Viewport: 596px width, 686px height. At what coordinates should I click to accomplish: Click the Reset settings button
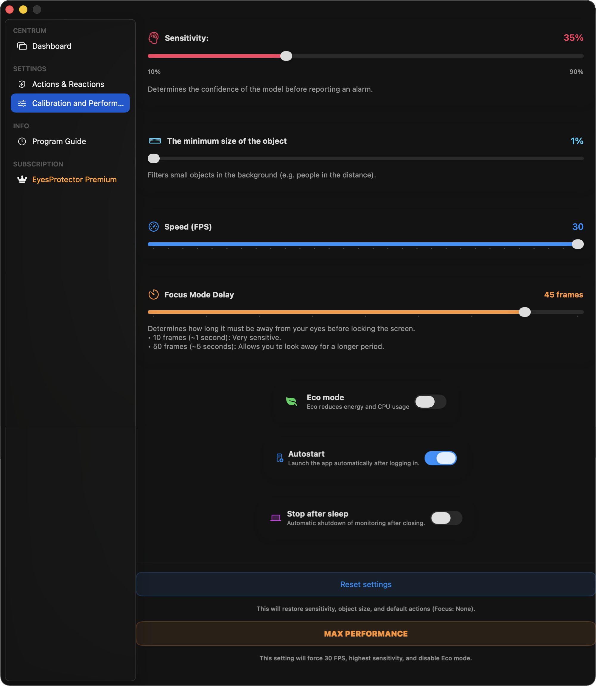click(365, 584)
